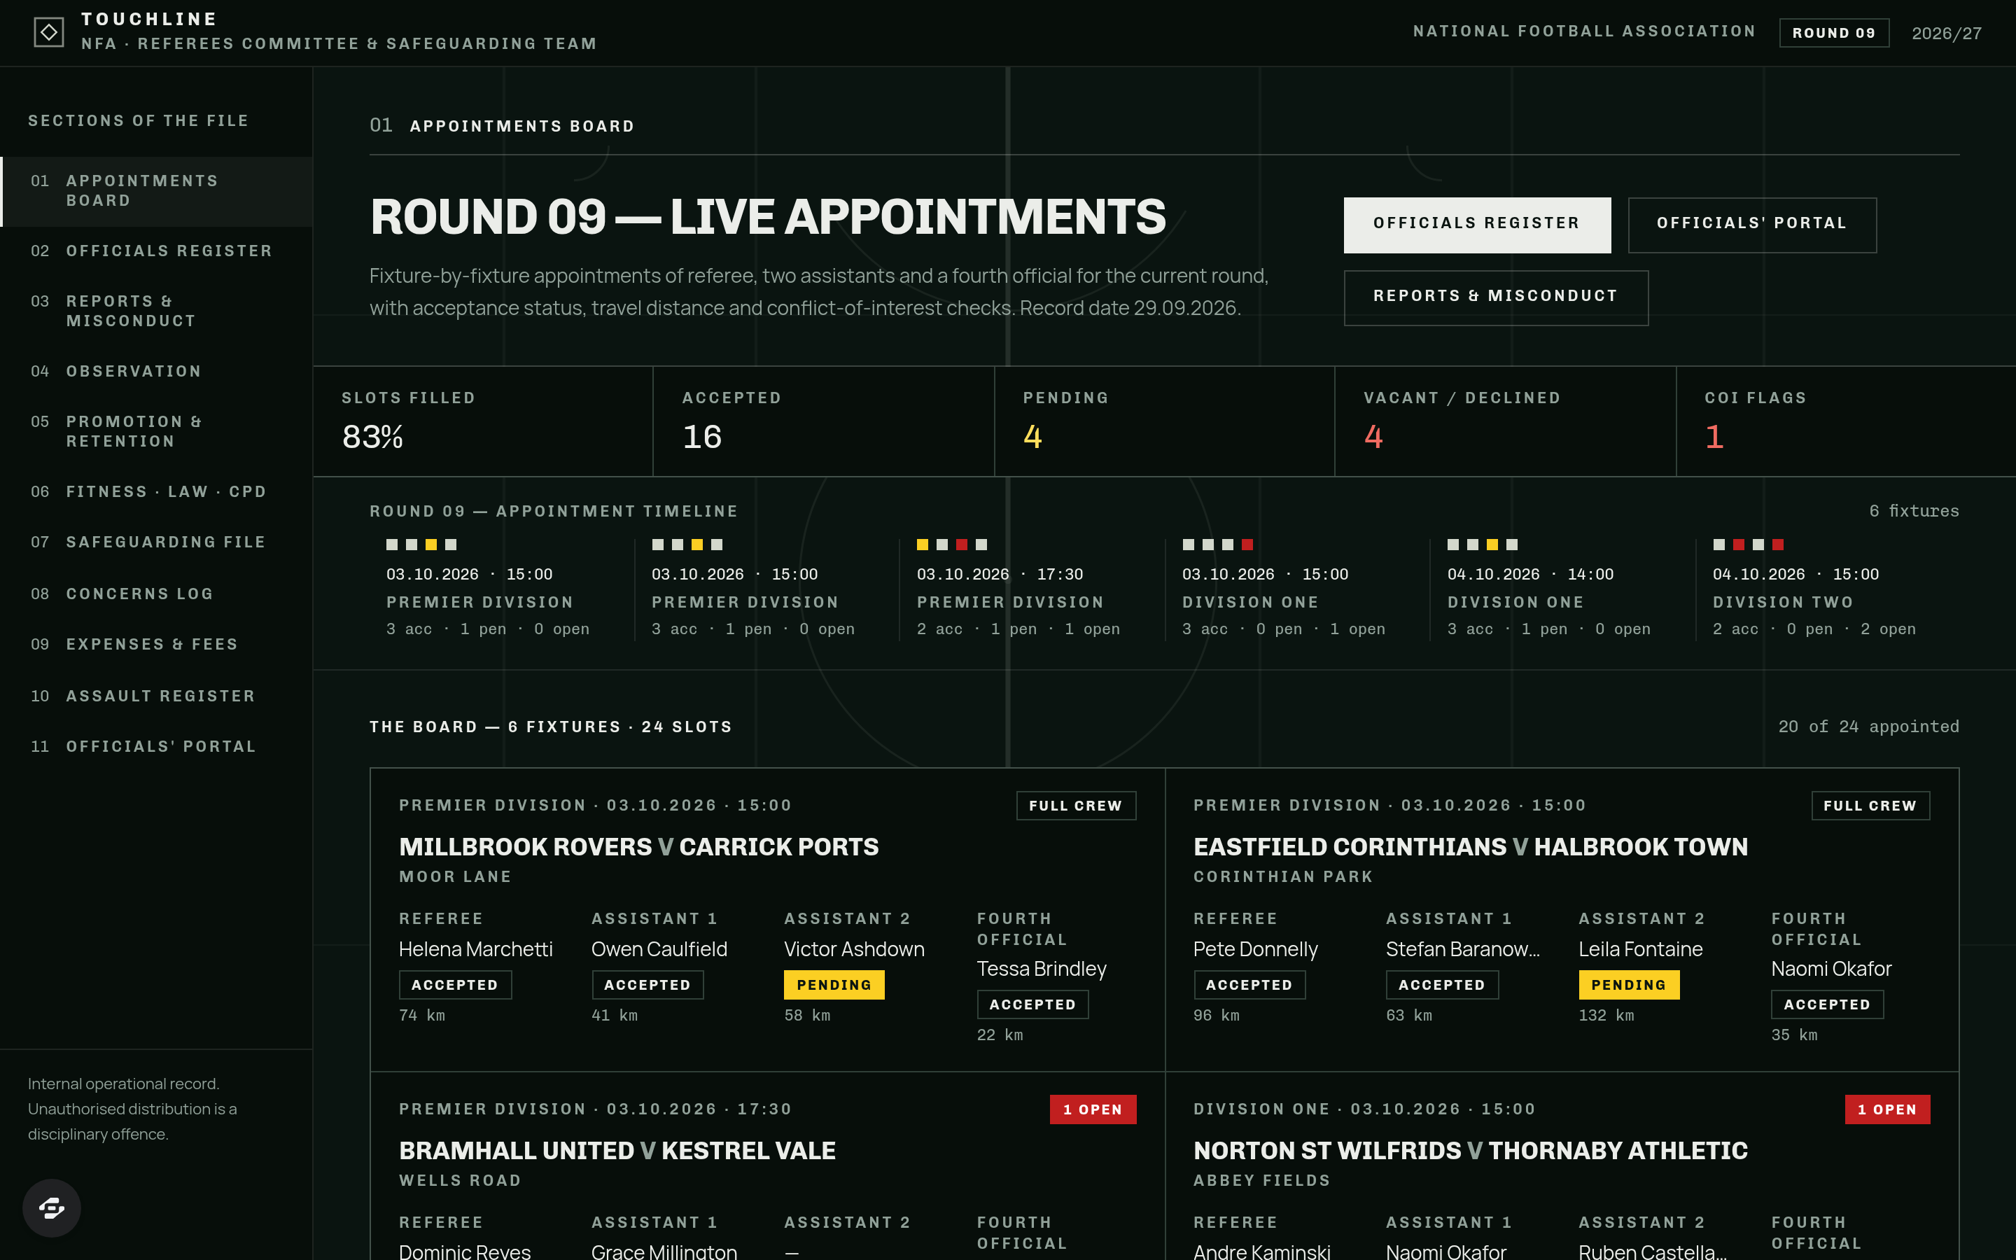The image size is (2016, 1260).
Task: Click Full Crew badge on Millbrook fixture
Action: [x=1075, y=806]
